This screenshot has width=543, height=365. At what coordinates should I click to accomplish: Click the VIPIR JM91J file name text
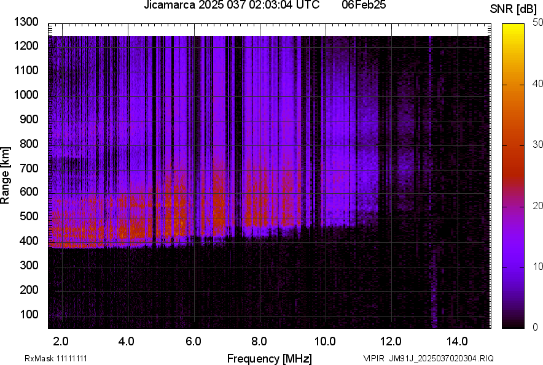428,358
